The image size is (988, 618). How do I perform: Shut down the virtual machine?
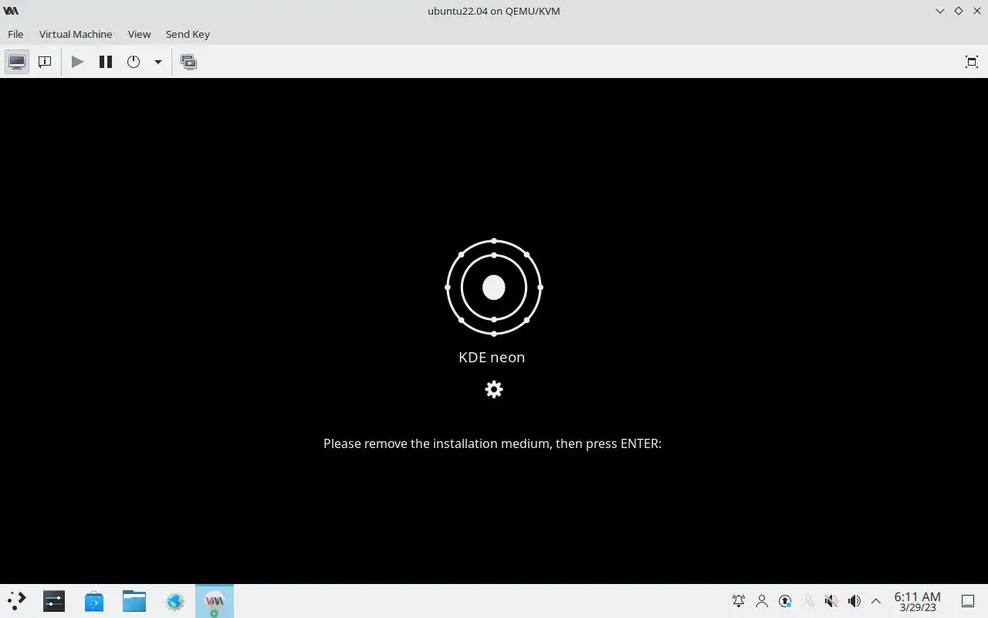pyautogui.click(x=134, y=62)
